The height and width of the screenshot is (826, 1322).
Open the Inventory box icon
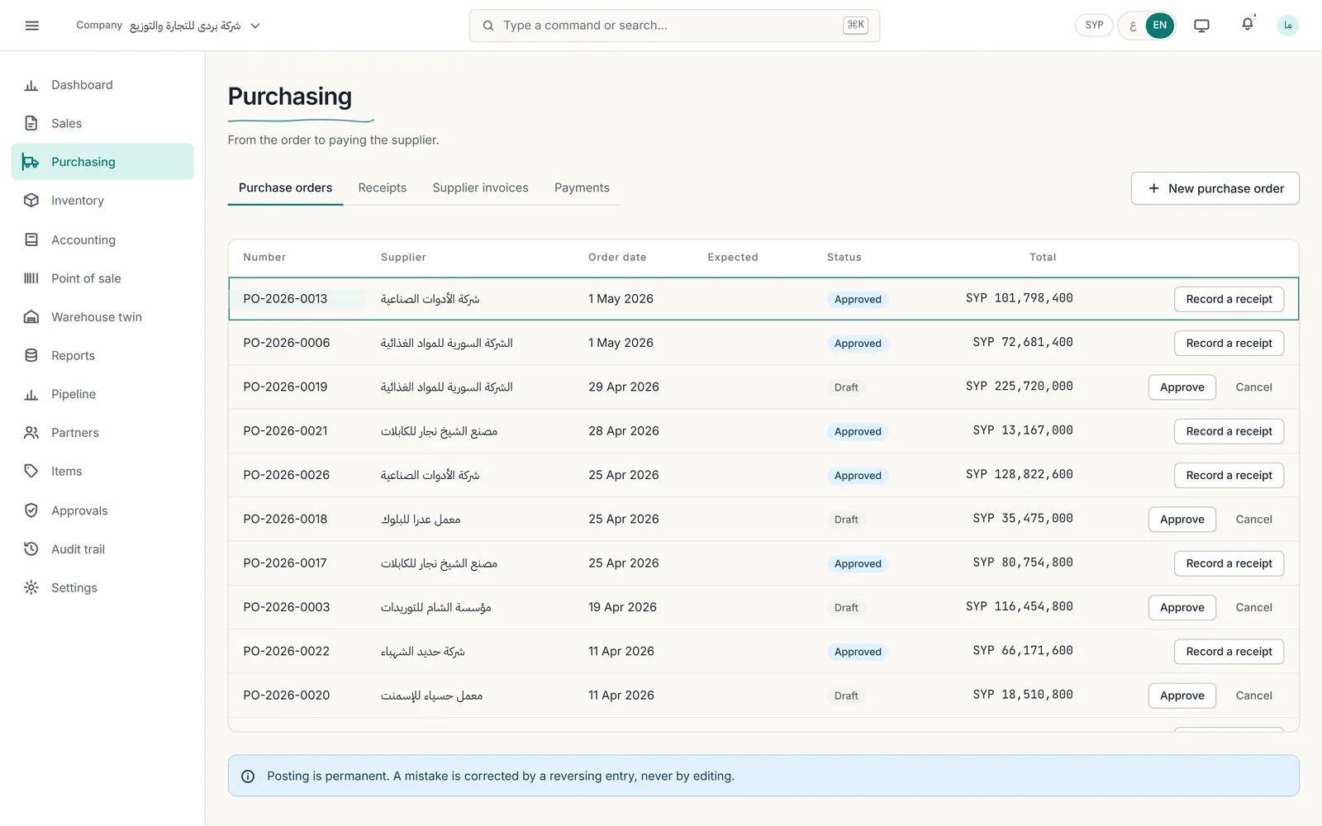coord(31,201)
